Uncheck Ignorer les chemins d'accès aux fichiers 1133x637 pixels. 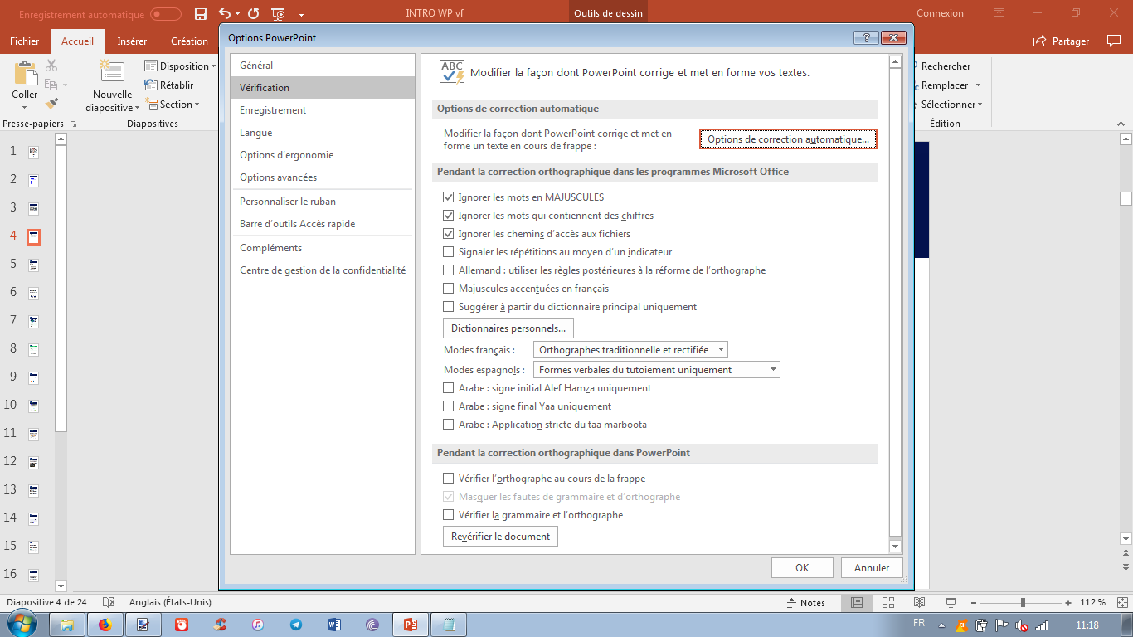[449, 234]
